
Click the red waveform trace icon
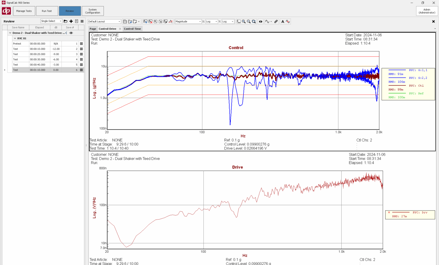[x=288, y=21]
